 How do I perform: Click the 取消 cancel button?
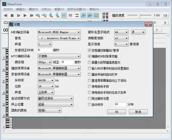pyautogui.click(x=138, y=112)
